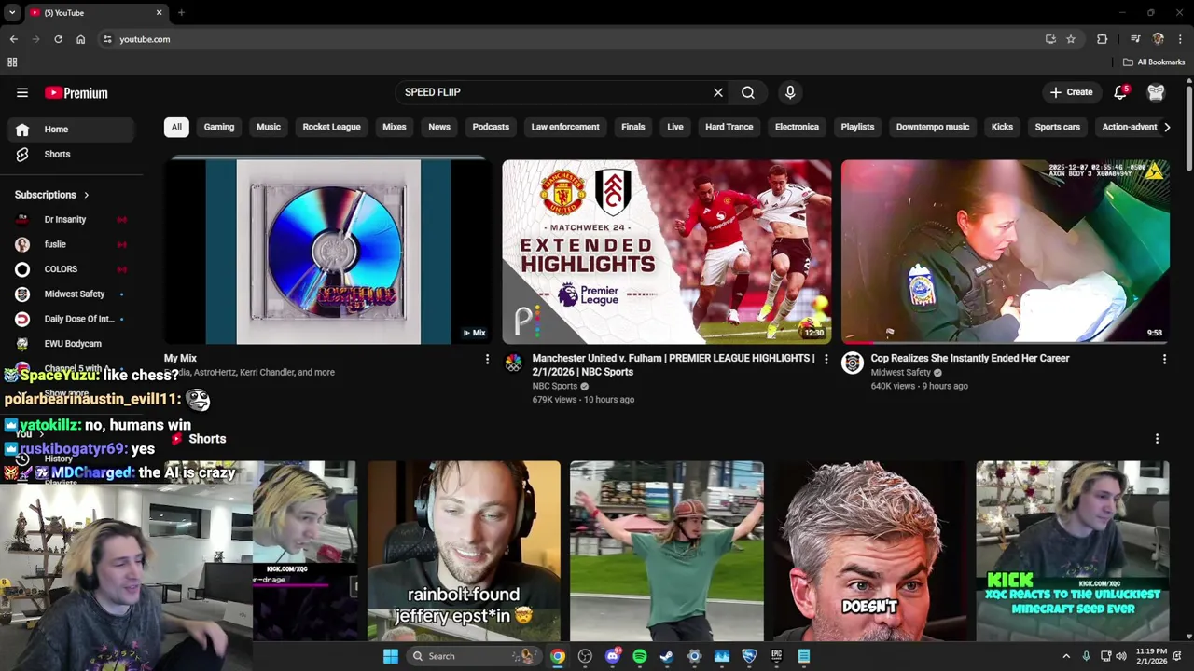
Task: Open EWU Bodycam subscription
Action: click(73, 344)
